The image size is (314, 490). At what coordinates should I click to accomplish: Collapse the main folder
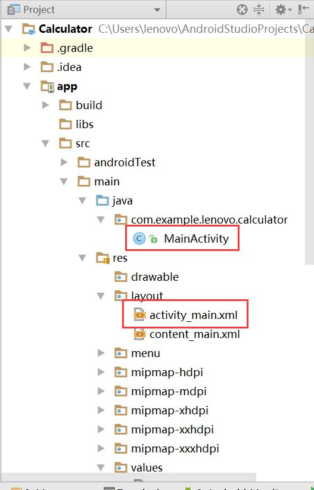64,182
